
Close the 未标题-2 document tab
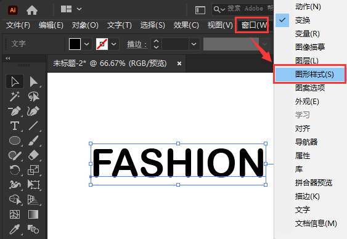pyautogui.click(x=179, y=63)
